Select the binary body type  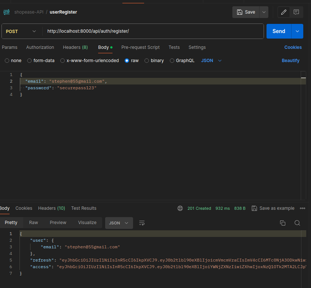click(147, 61)
